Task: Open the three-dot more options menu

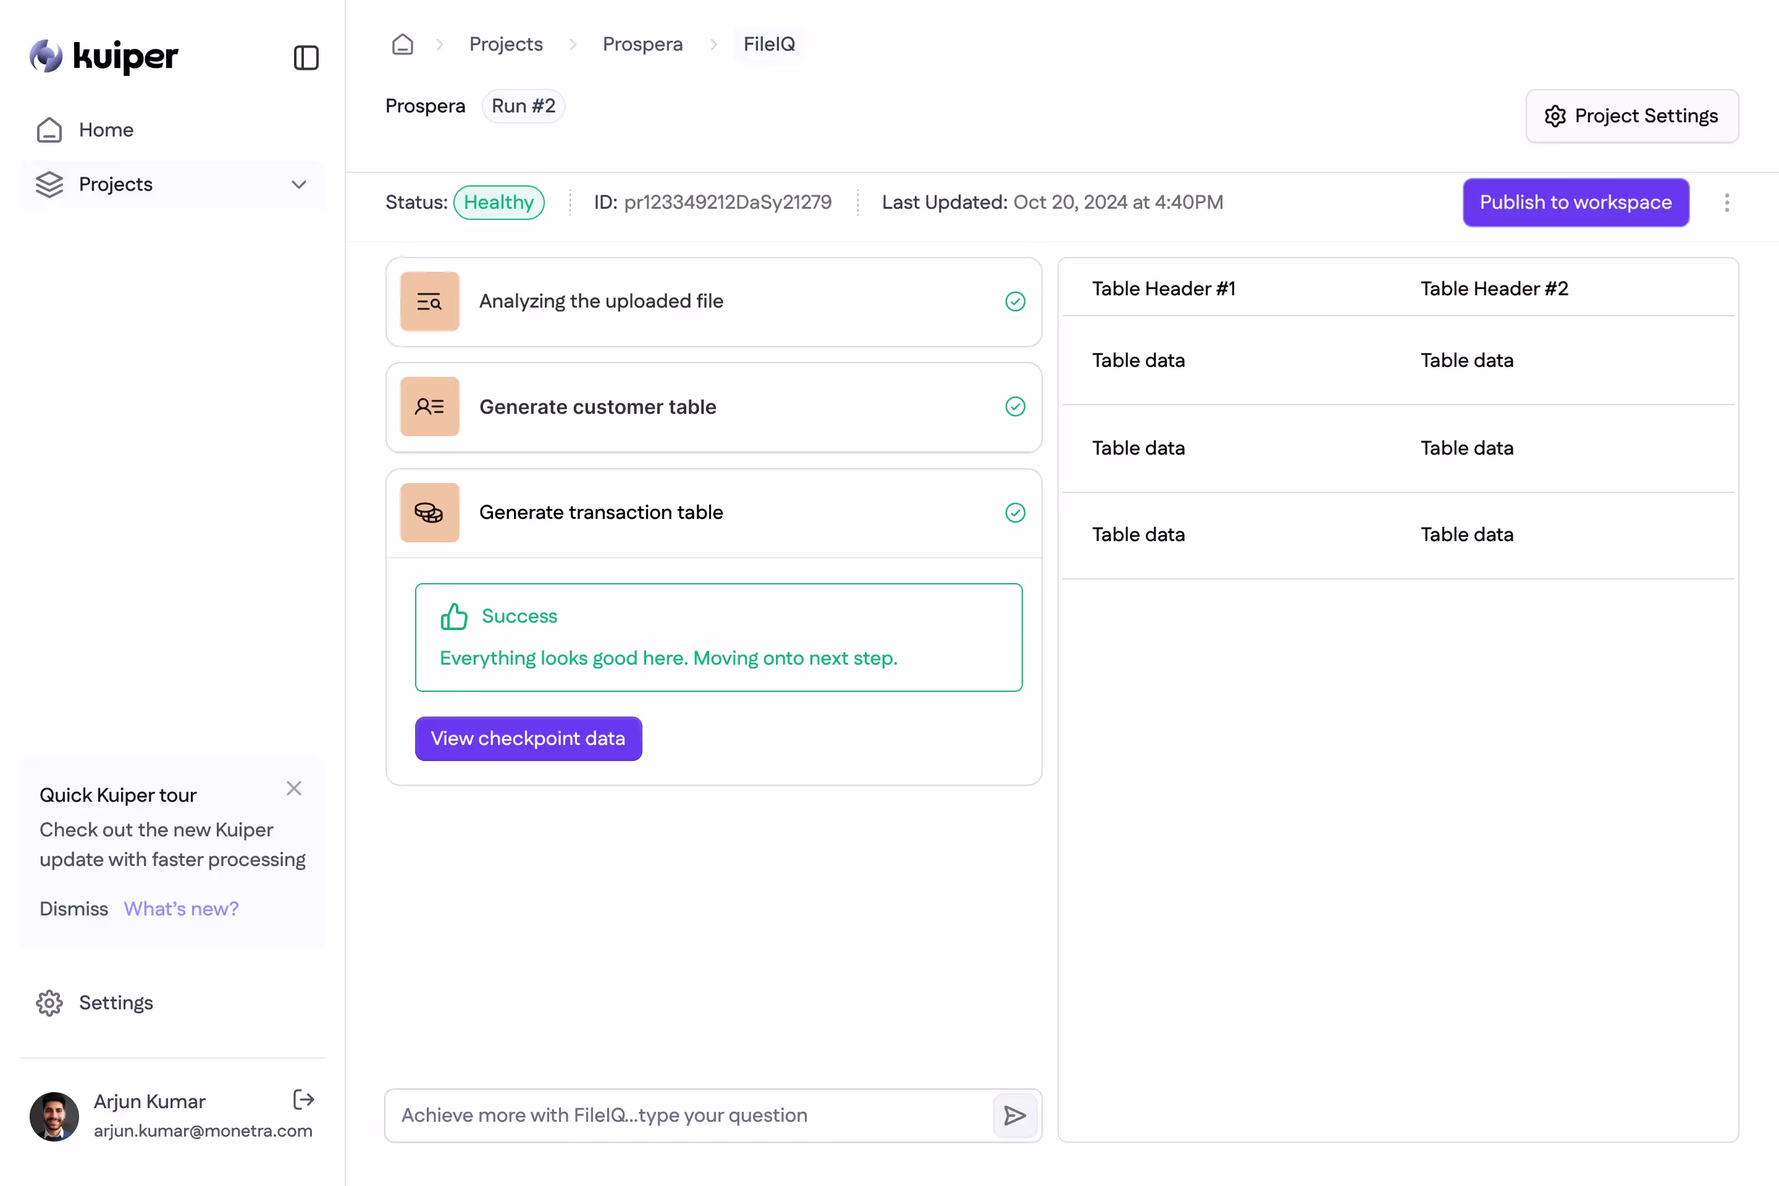Action: (x=1726, y=203)
